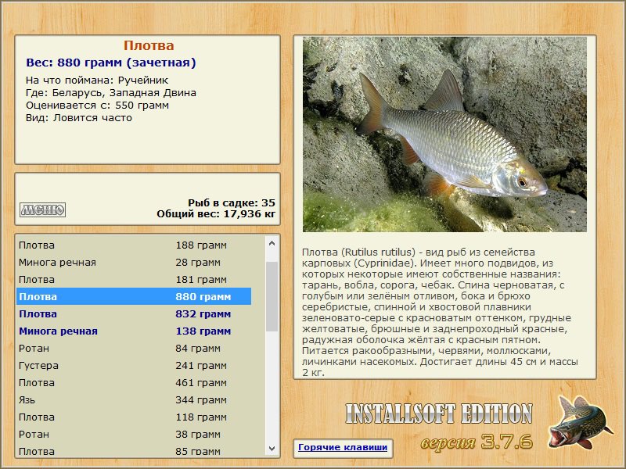Click the Вес: 880 грамм (зачетная) text
The height and width of the screenshot is (469, 626).
tap(111, 63)
